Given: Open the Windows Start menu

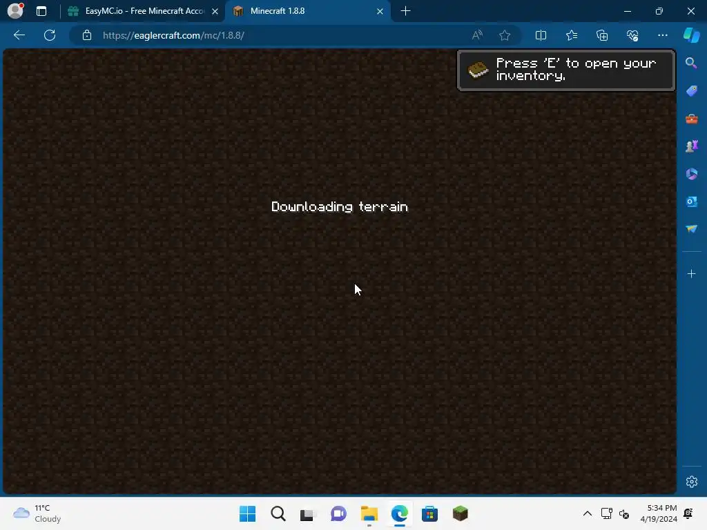Looking at the screenshot, I should (247, 513).
